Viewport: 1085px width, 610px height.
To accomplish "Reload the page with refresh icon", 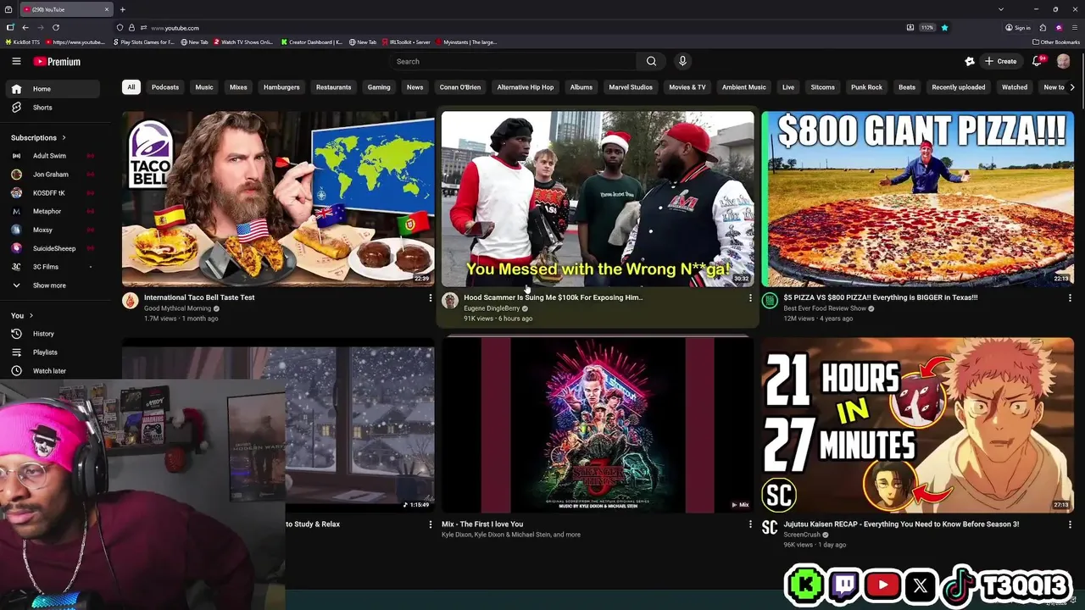I will [x=56, y=27].
